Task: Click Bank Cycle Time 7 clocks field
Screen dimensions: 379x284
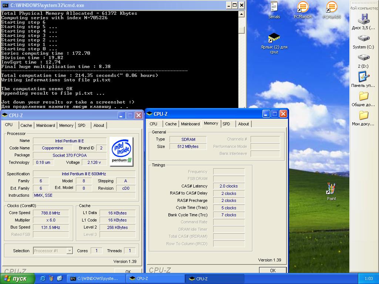Action: 229,215
